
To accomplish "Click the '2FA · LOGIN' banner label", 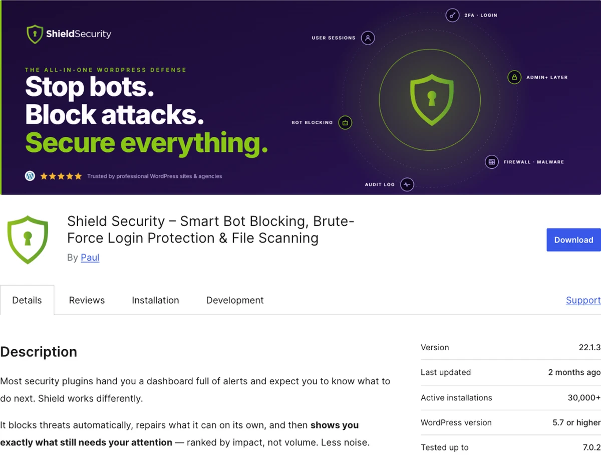I will 481,16.
